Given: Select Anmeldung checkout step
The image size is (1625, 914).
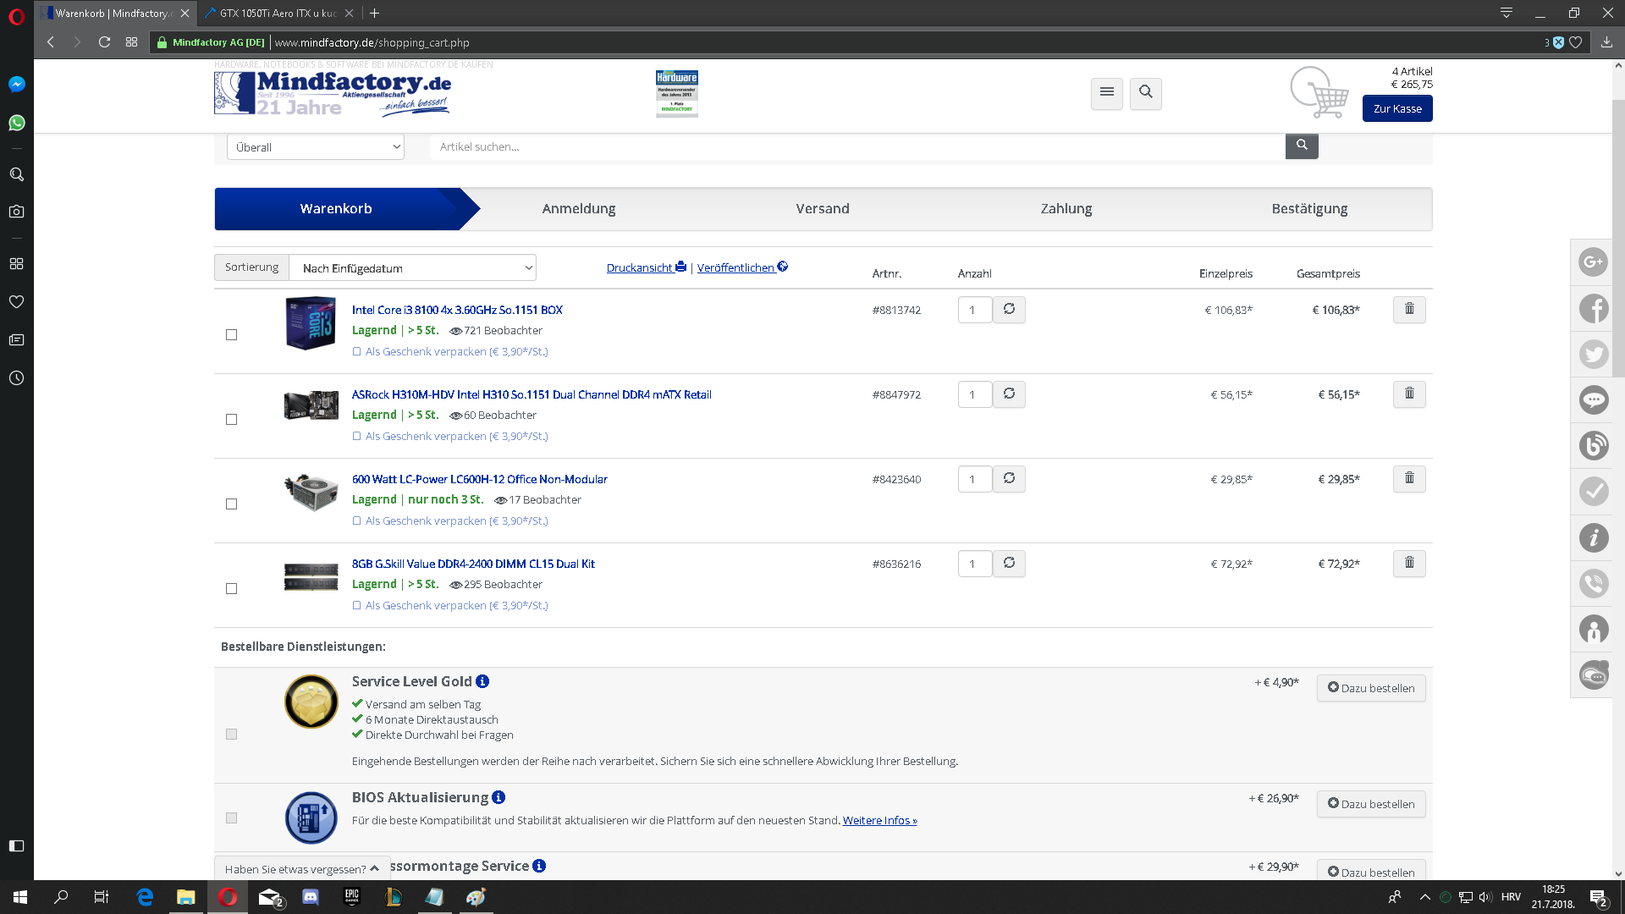Looking at the screenshot, I should point(579,209).
